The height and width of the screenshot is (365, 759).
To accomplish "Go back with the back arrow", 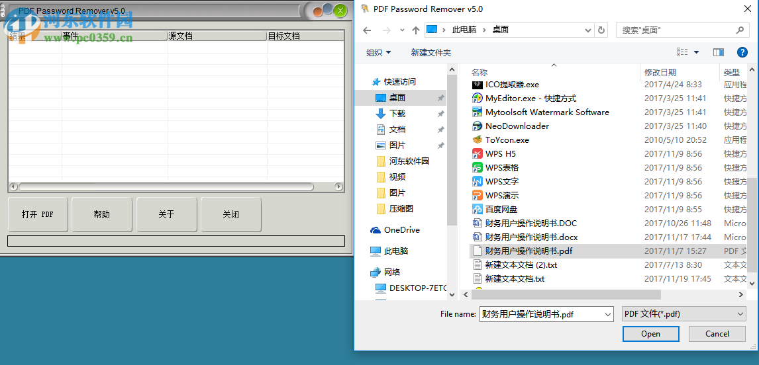I will (x=367, y=30).
